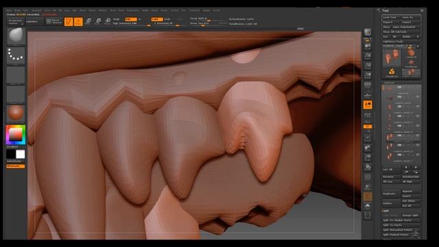Click the Focal Shift slider
Image resolution: width=439 pixels, height=247 pixels.
point(208,19)
